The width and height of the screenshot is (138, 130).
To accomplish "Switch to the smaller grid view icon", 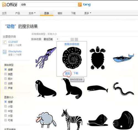I will point(72,39).
